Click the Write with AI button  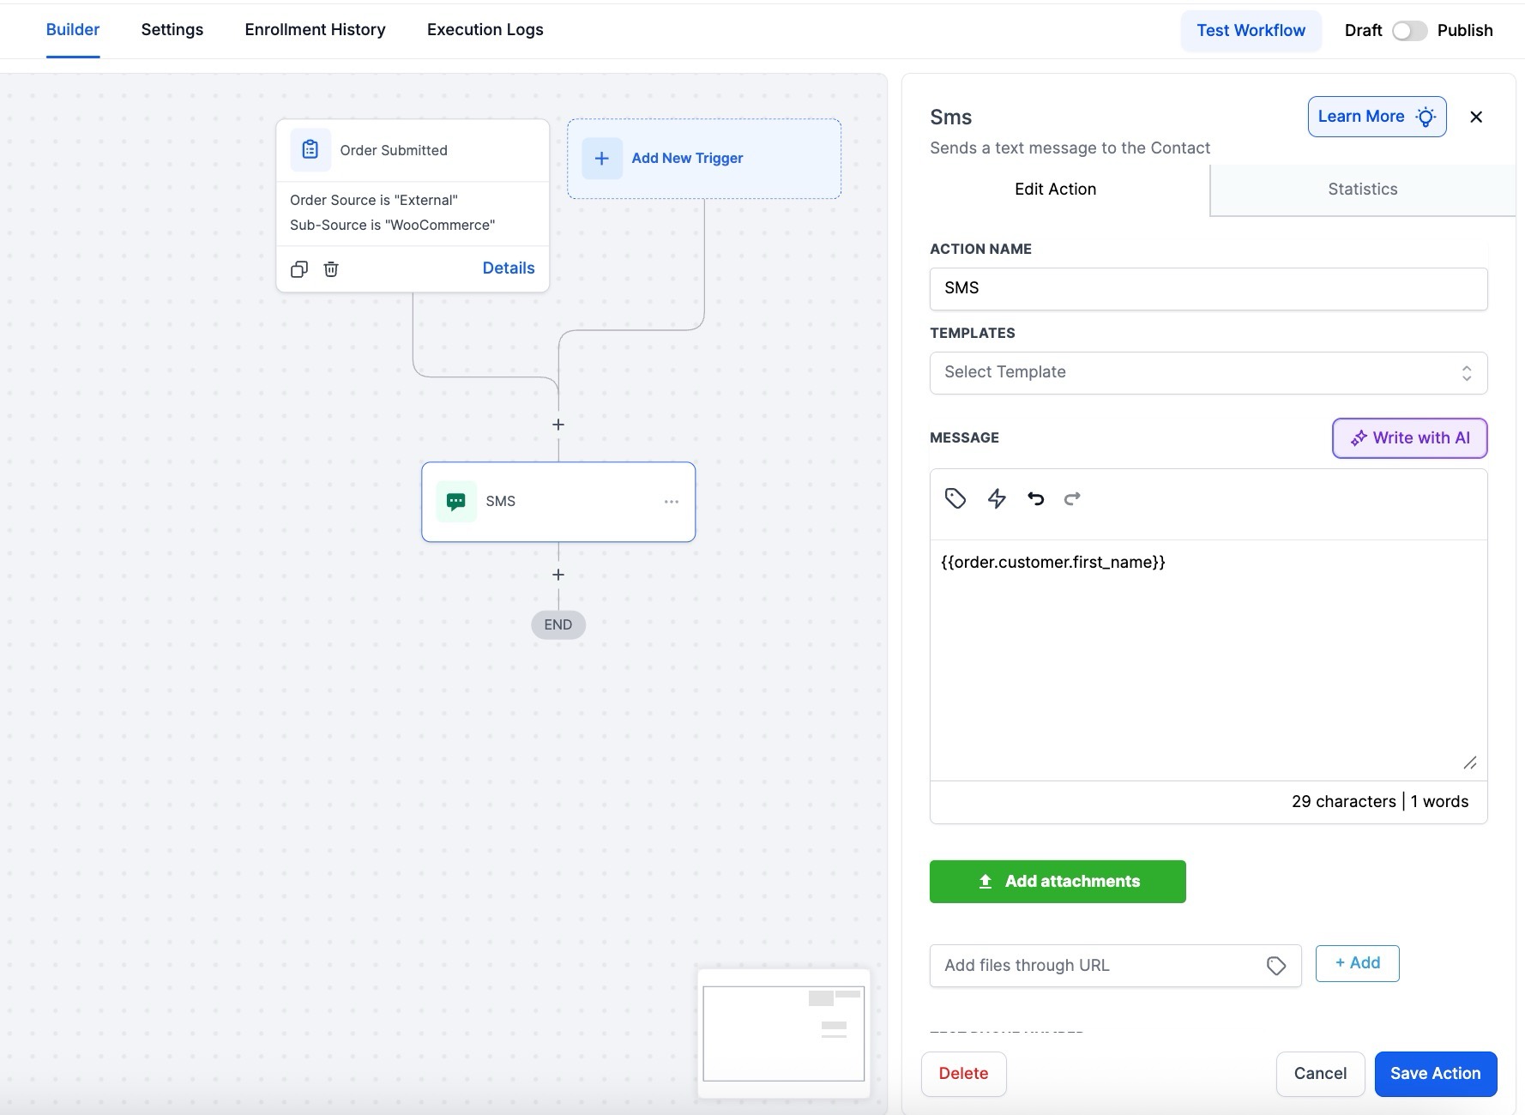coord(1408,438)
